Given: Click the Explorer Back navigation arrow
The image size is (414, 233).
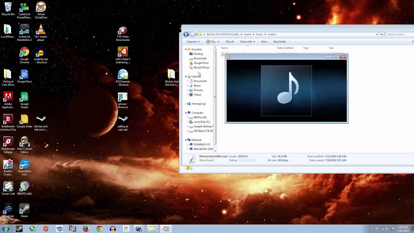Looking at the screenshot, I should 186,34.
